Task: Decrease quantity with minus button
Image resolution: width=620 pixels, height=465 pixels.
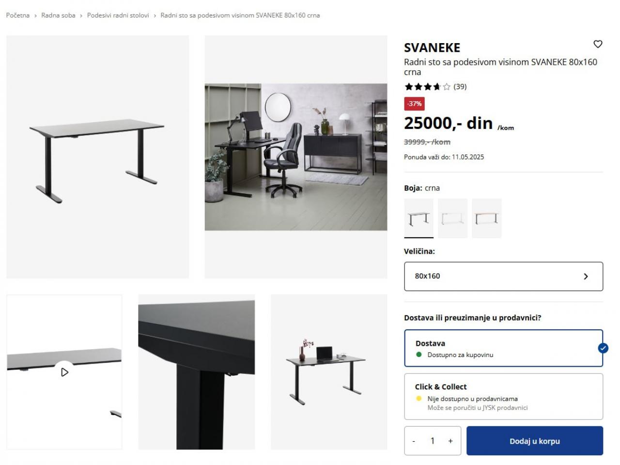Action: [414, 441]
